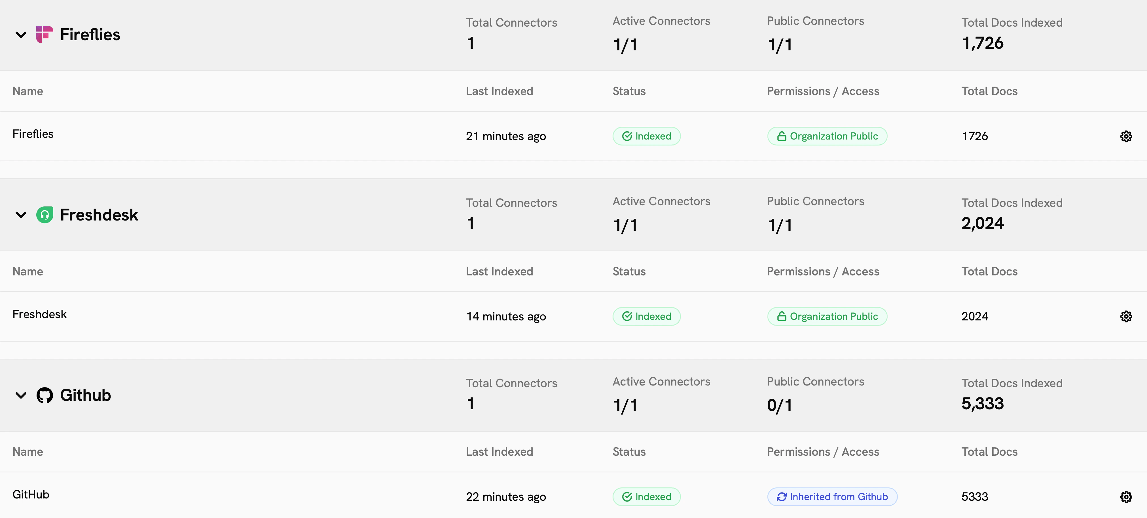
Task: Click the Inherited from Github permission badge
Action: point(832,497)
